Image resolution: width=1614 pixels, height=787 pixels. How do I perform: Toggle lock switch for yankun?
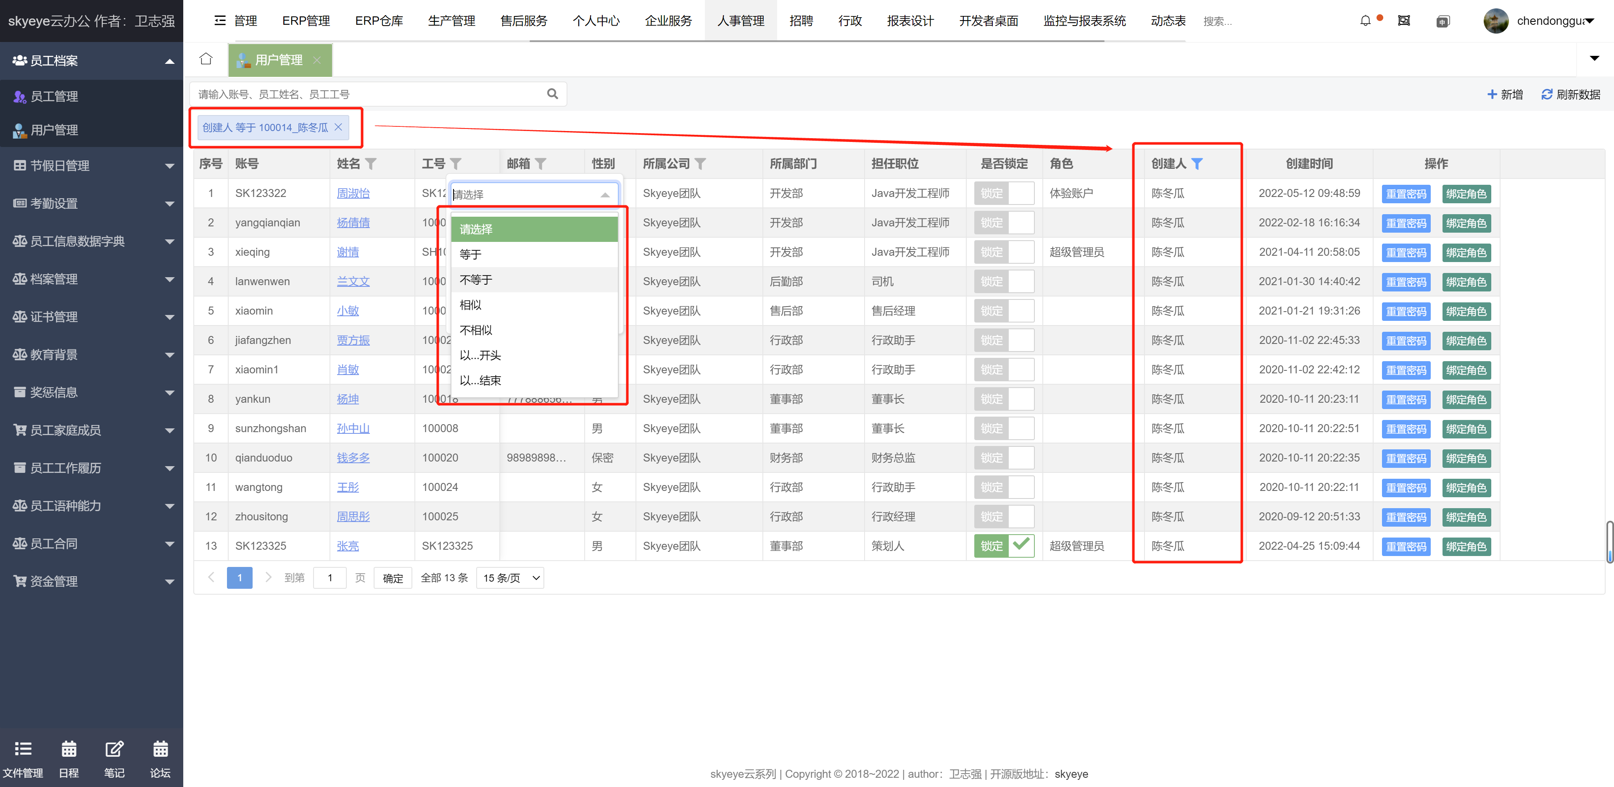click(1004, 399)
